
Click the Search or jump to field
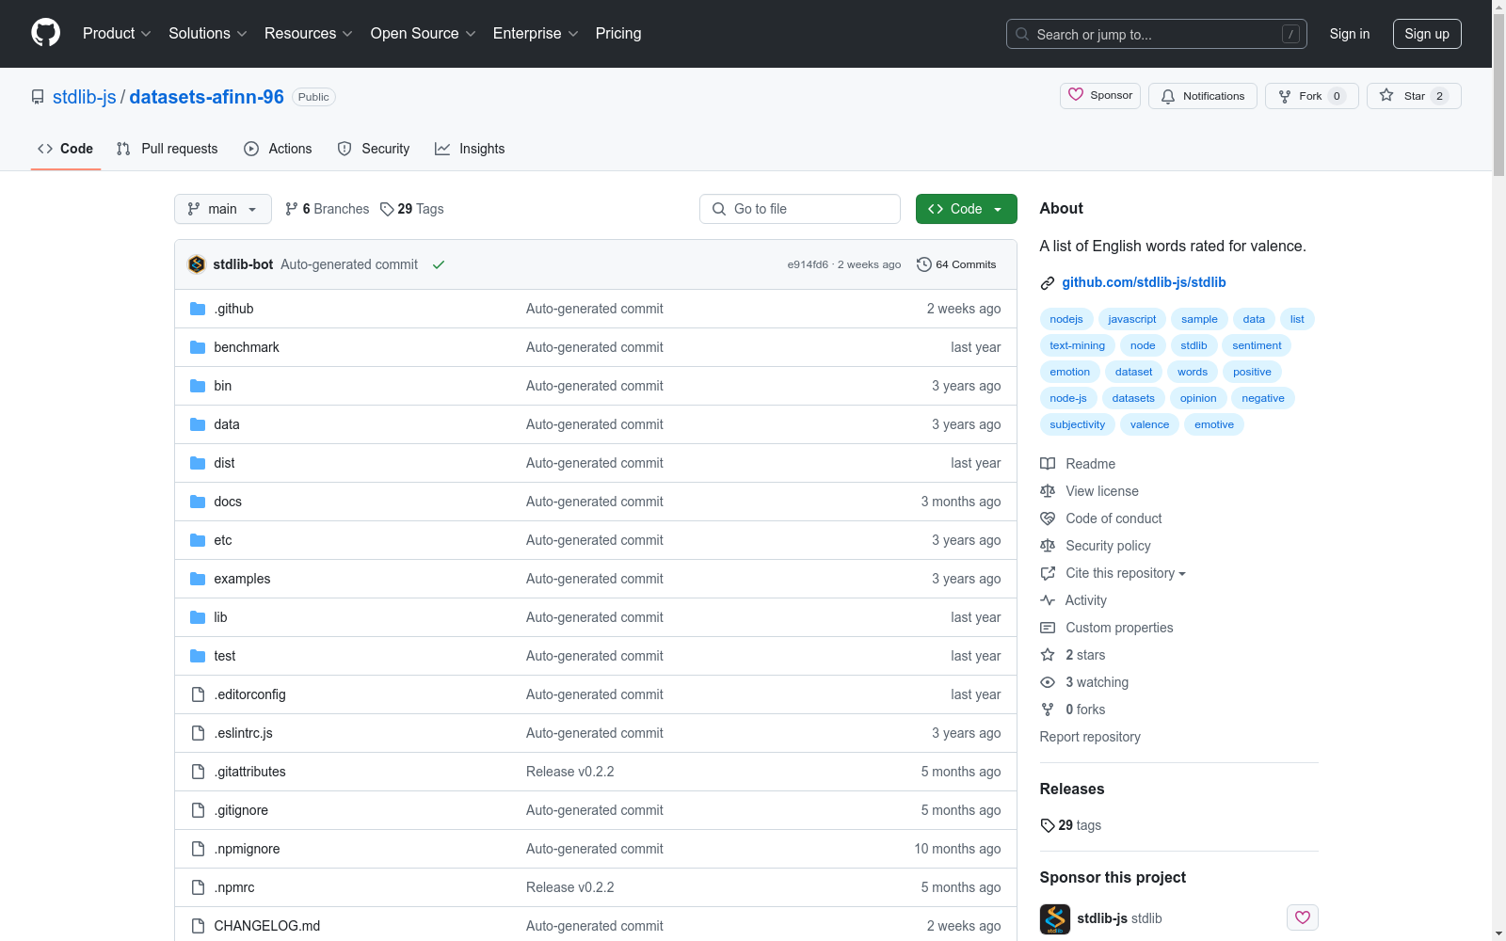(x=1157, y=34)
